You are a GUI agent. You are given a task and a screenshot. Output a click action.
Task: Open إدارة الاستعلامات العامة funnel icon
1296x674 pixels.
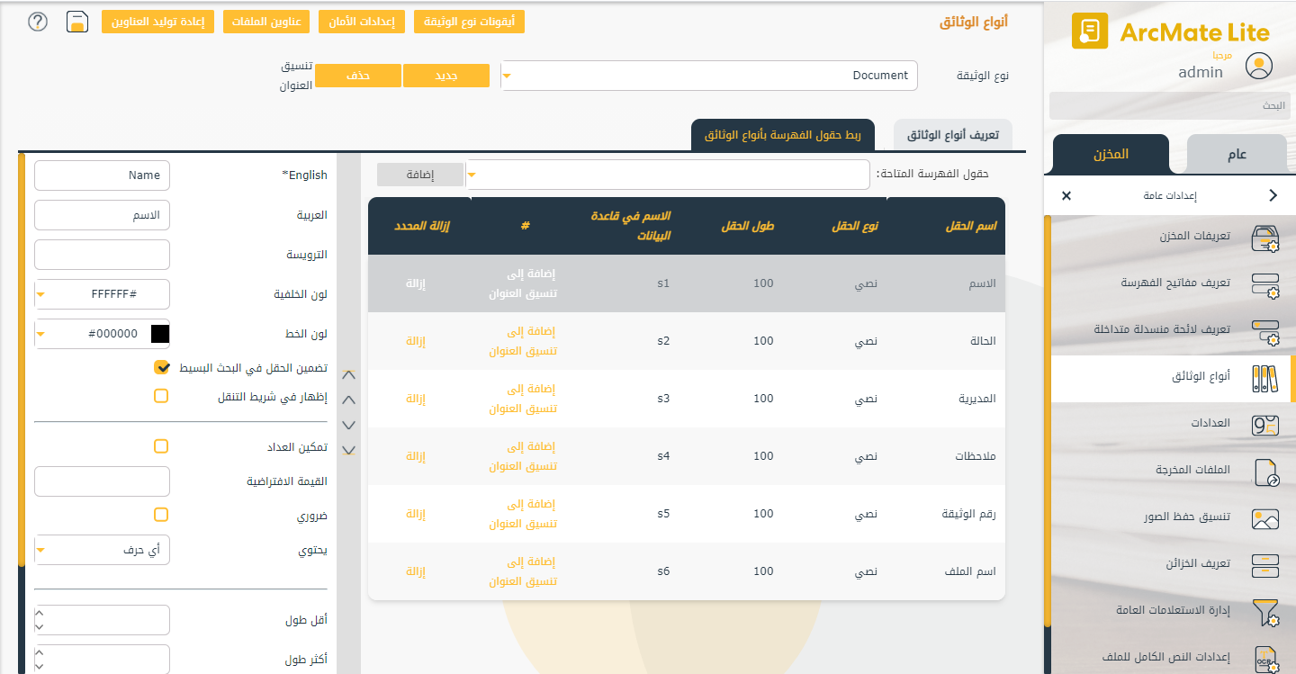tap(1264, 612)
